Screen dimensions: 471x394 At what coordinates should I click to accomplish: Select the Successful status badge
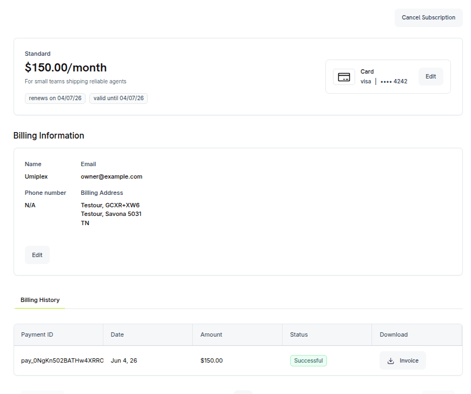(309, 360)
